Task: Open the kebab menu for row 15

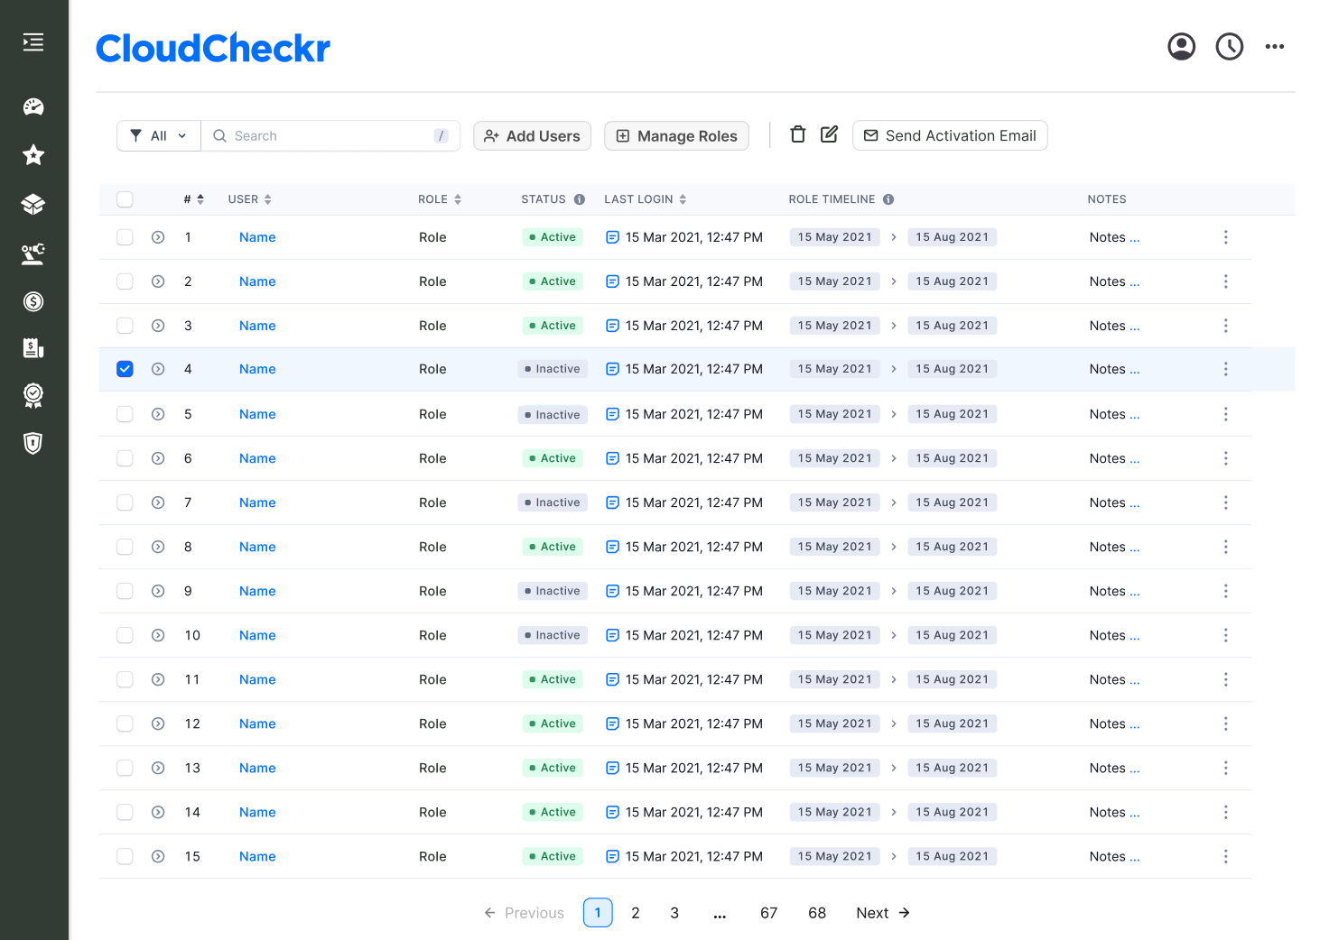Action: pyautogui.click(x=1225, y=856)
